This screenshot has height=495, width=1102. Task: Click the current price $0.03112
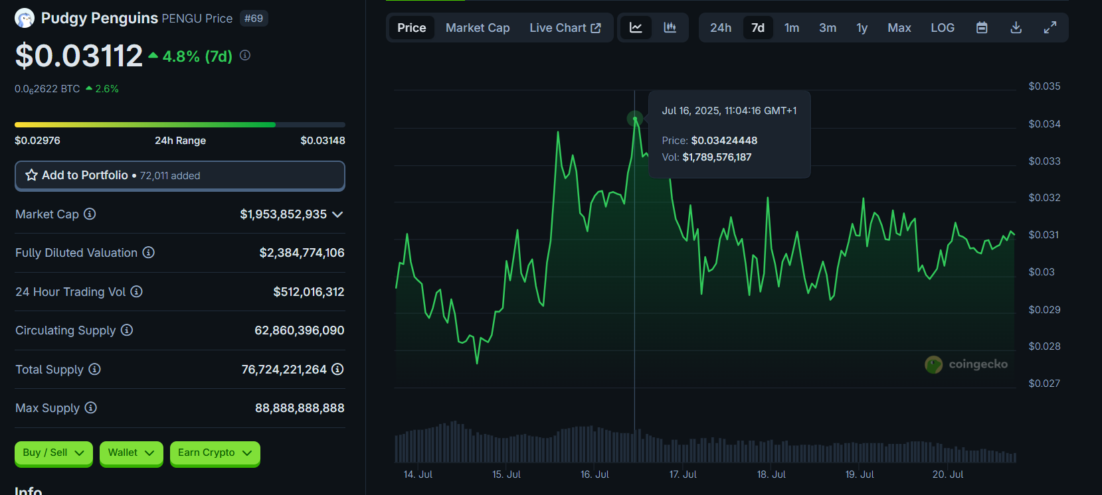pos(79,56)
